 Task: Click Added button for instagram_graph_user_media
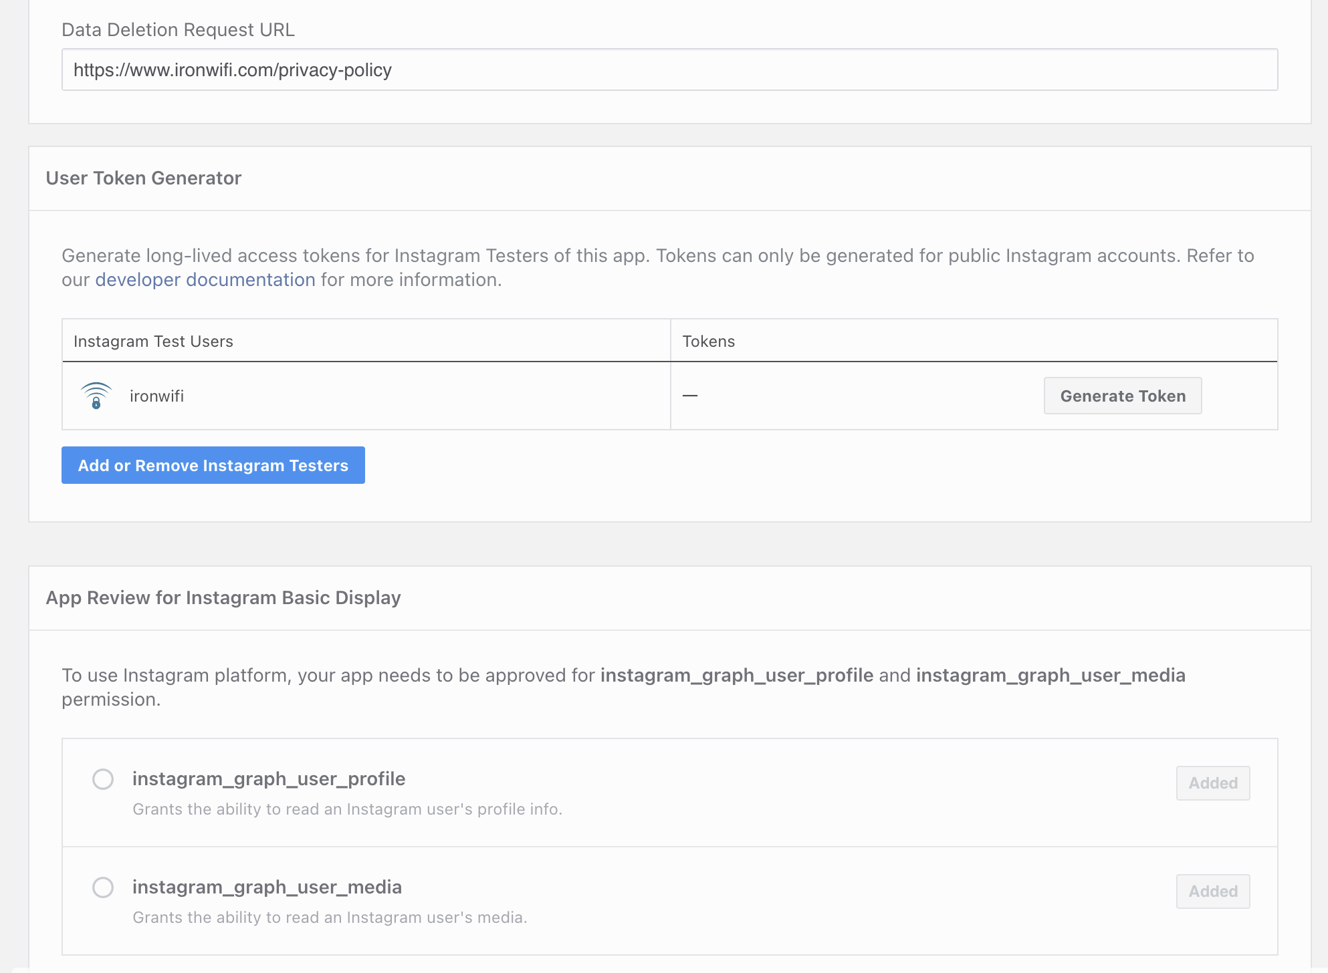pyautogui.click(x=1213, y=891)
